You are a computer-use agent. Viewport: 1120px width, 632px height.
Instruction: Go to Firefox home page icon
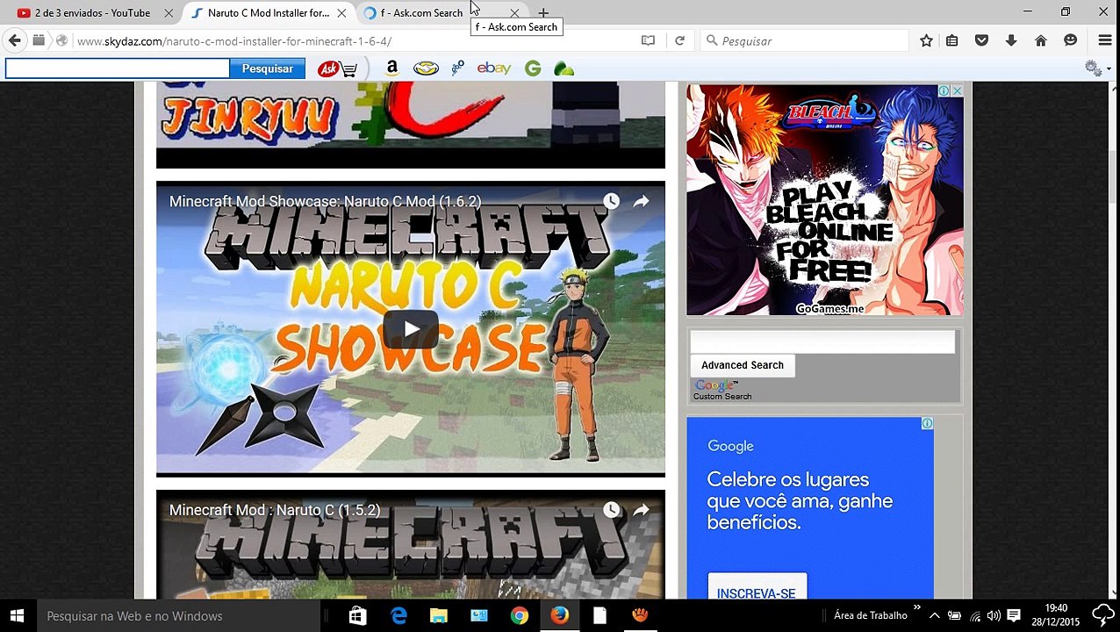(x=1041, y=40)
